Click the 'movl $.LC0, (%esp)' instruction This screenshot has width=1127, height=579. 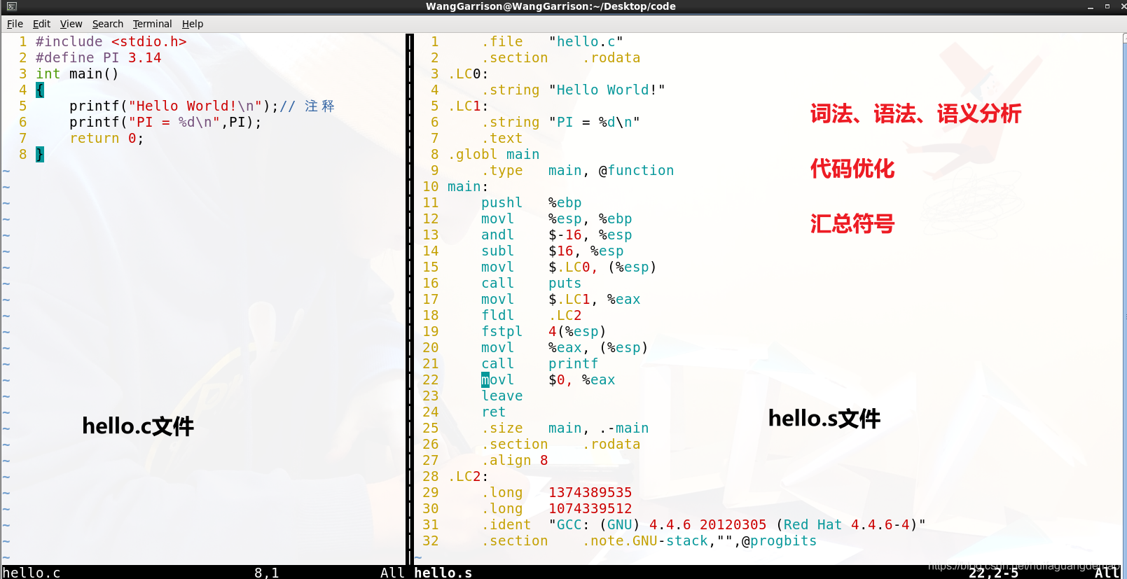pyautogui.click(x=569, y=267)
